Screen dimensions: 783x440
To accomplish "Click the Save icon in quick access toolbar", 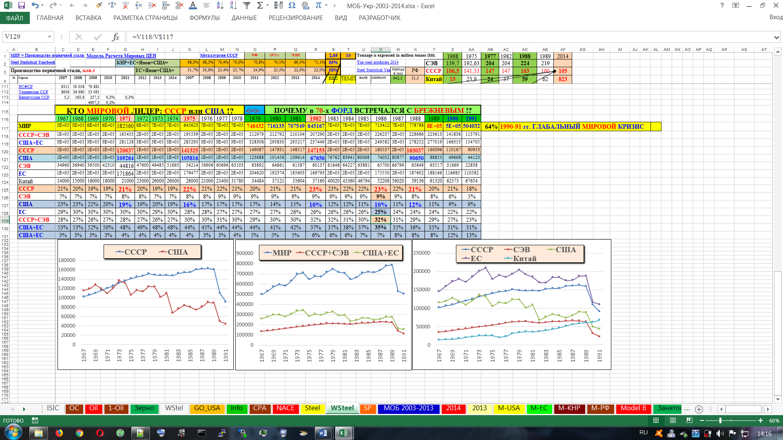I will click(x=22, y=6).
